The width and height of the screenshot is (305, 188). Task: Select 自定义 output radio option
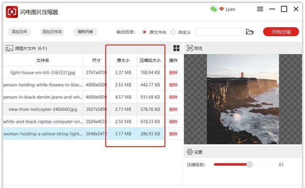(173, 32)
